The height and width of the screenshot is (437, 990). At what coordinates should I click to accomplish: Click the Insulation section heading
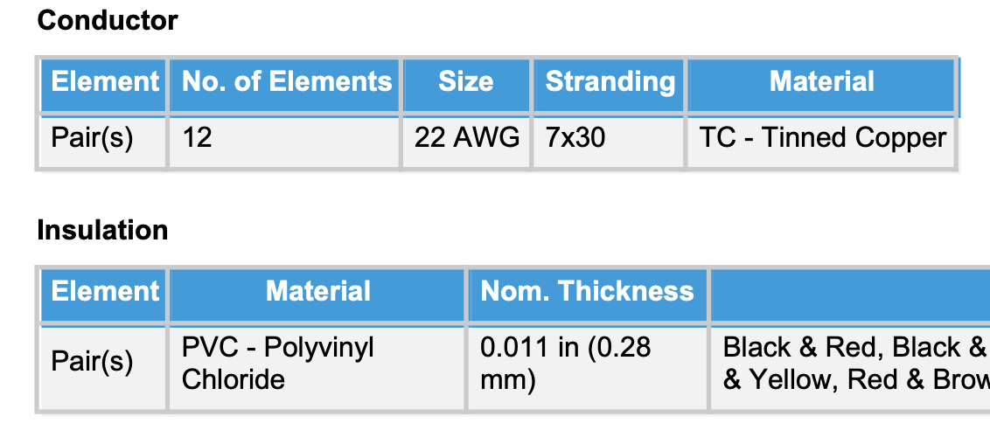click(102, 230)
